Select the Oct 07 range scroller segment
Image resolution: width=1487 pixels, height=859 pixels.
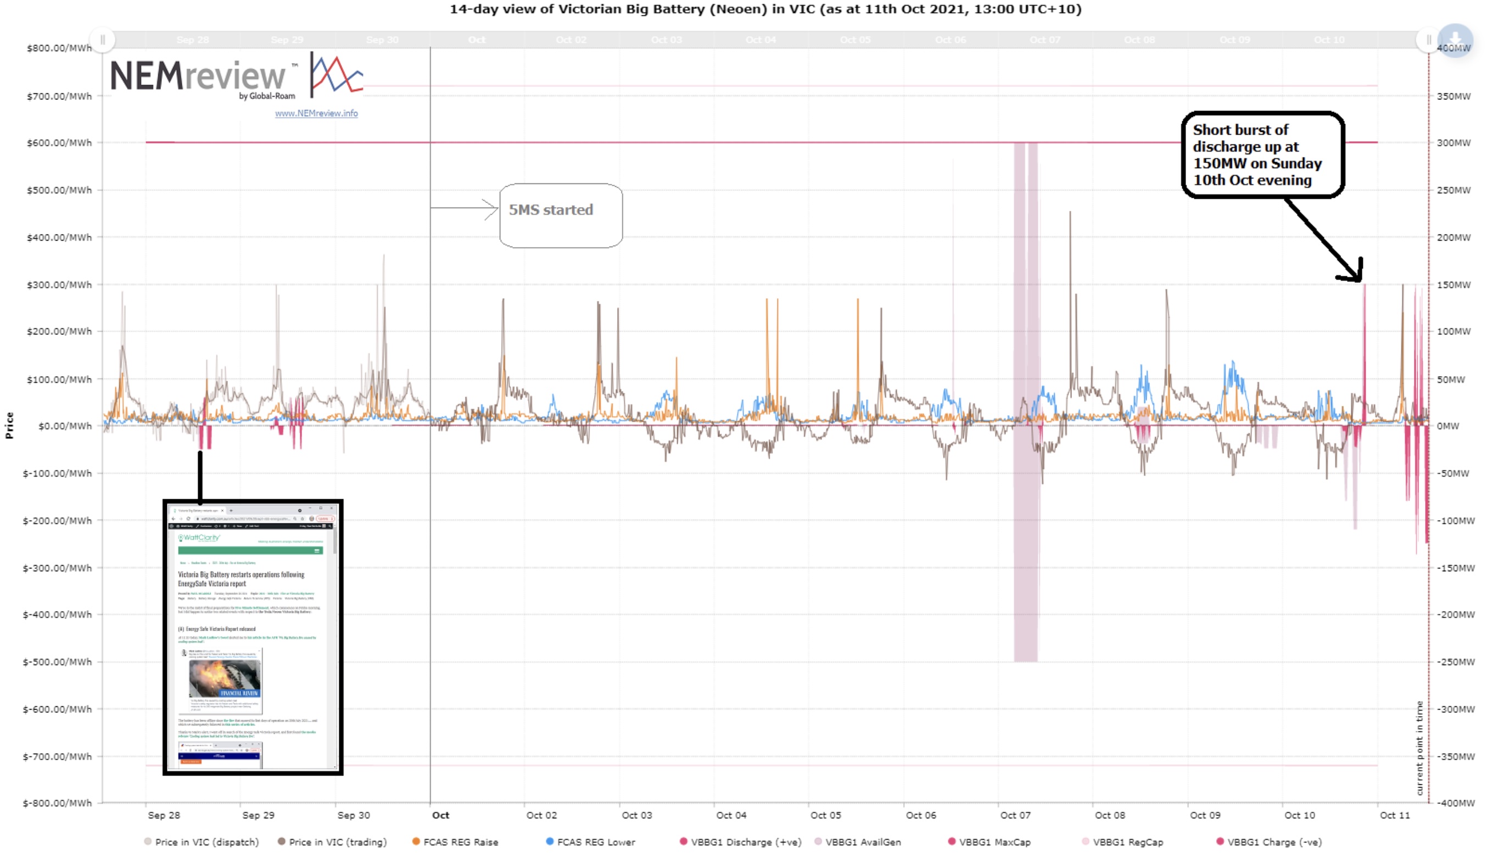pyautogui.click(x=1044, y=40)
